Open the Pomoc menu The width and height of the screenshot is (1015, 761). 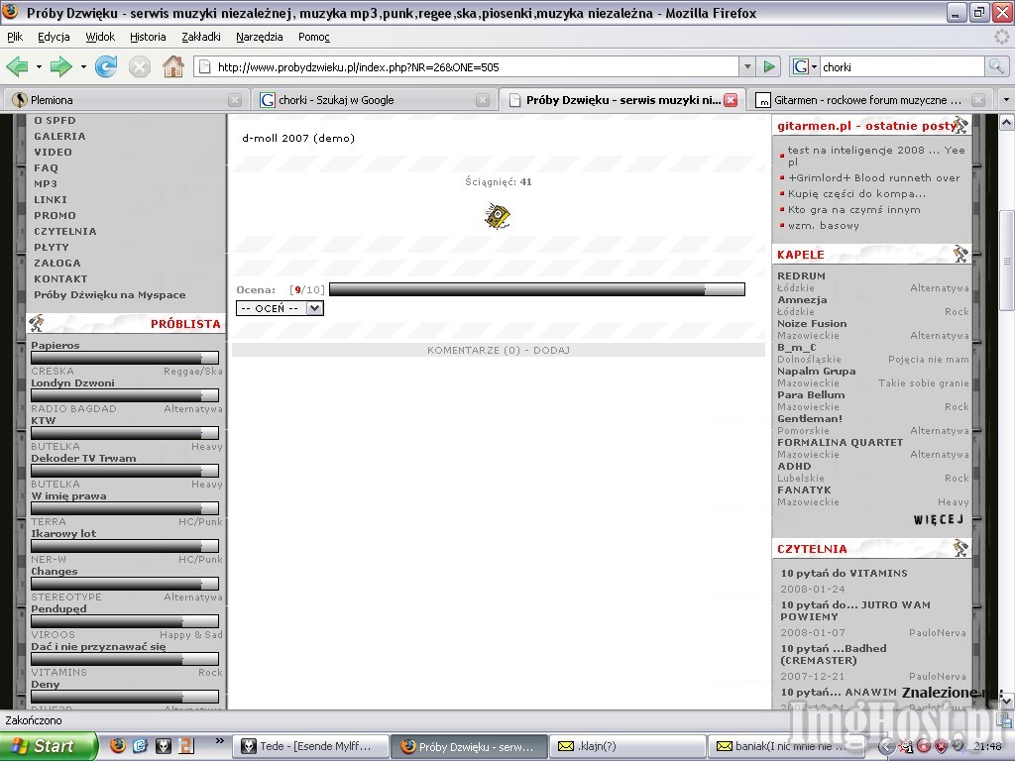coord(314,37)
